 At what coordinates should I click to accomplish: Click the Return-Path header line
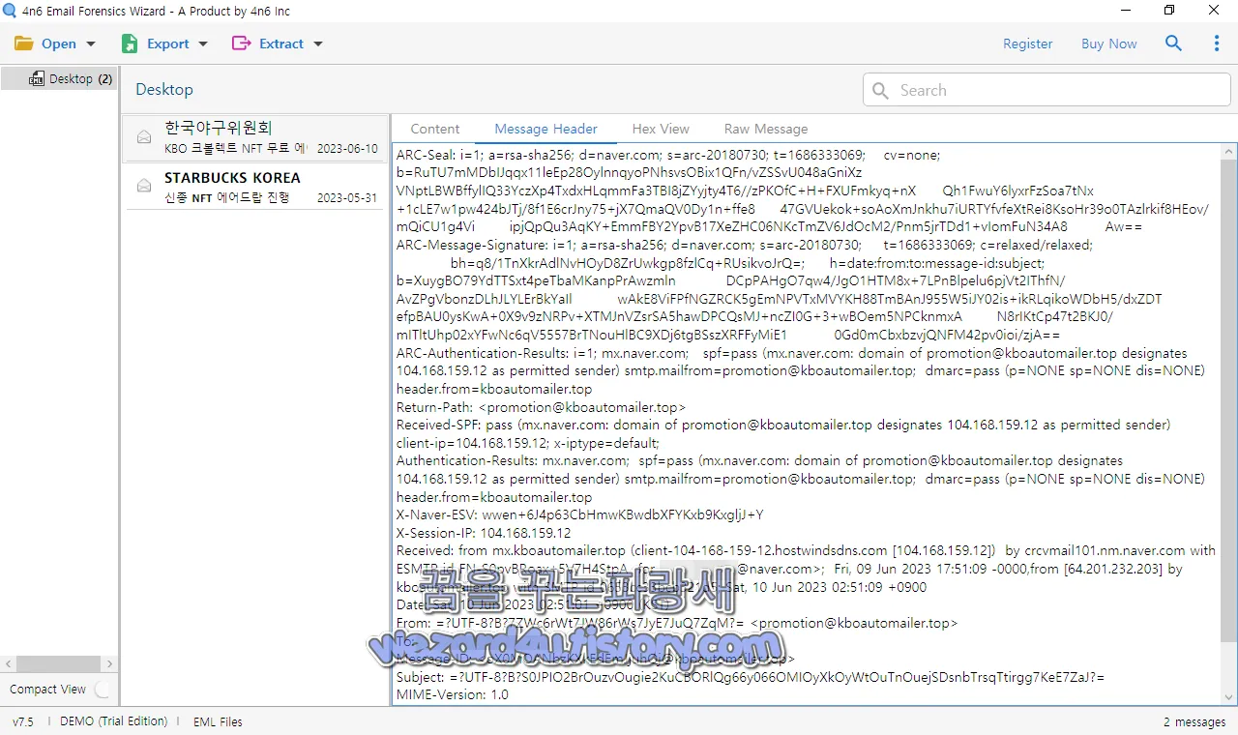click(x=541, y=407)
